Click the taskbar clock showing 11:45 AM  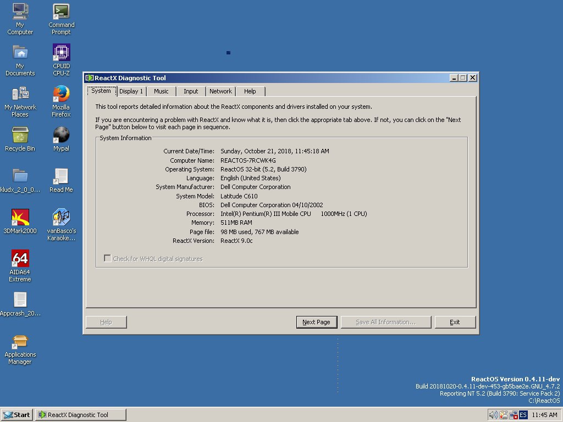tap(545, 415)
